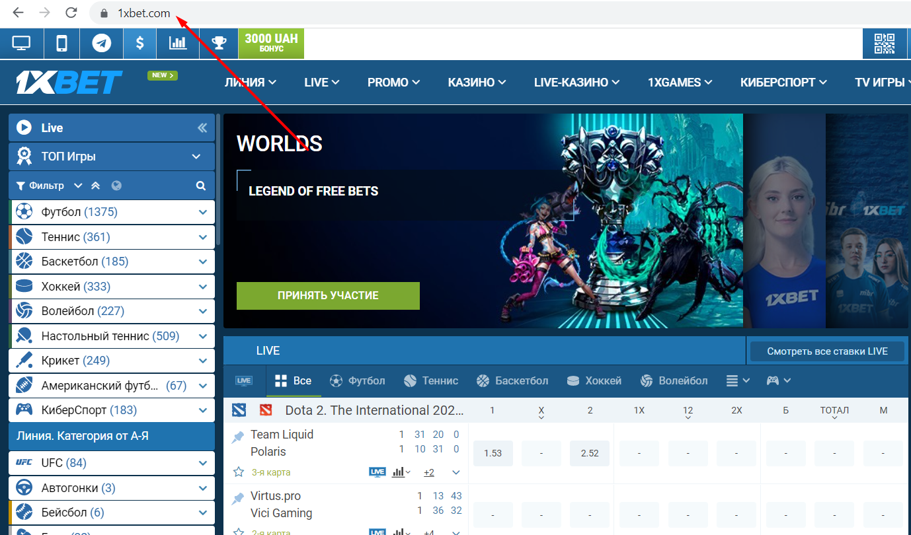This screenshot has height=535, width=911.
Task: Click the dollar payments icon
Action: pos(140,44)
